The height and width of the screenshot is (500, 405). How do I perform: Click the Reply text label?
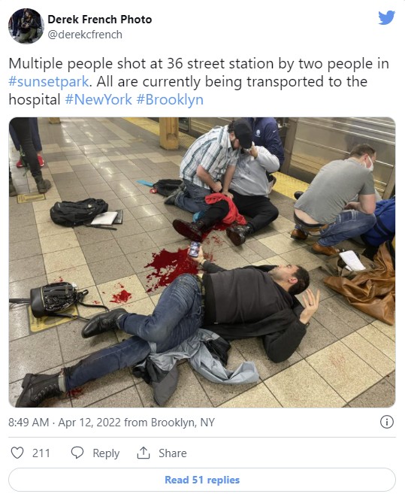pos(106,453)
